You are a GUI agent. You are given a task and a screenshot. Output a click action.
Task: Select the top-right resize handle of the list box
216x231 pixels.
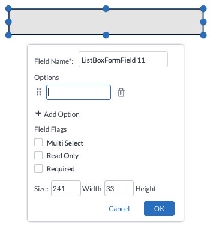click(x=203, y=9)
